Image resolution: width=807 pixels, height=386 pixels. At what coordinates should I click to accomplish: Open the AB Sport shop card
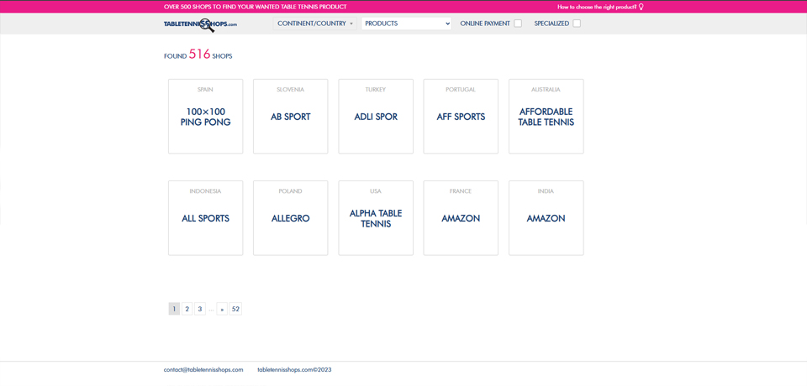click(290, 116)
